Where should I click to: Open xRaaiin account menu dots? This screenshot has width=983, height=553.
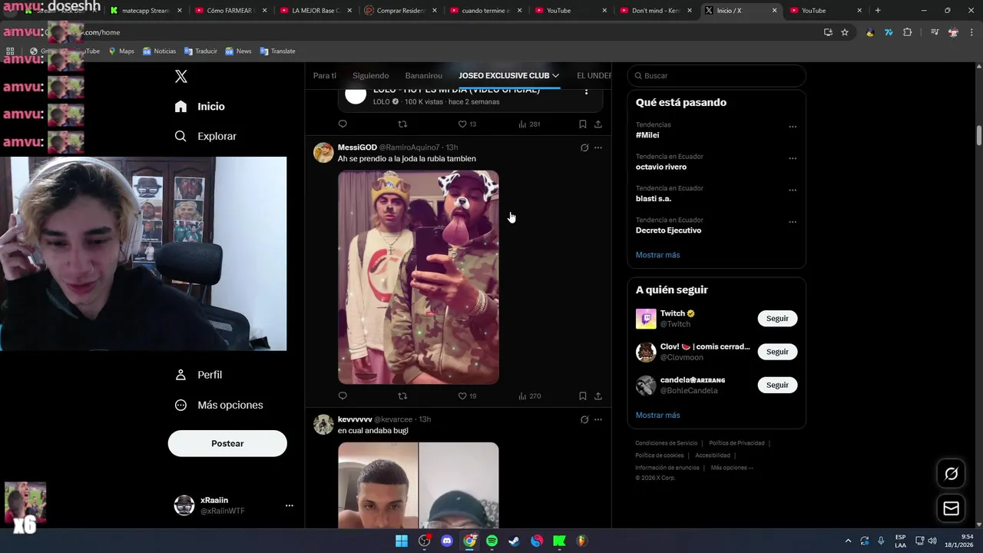[x=289, y=505]
